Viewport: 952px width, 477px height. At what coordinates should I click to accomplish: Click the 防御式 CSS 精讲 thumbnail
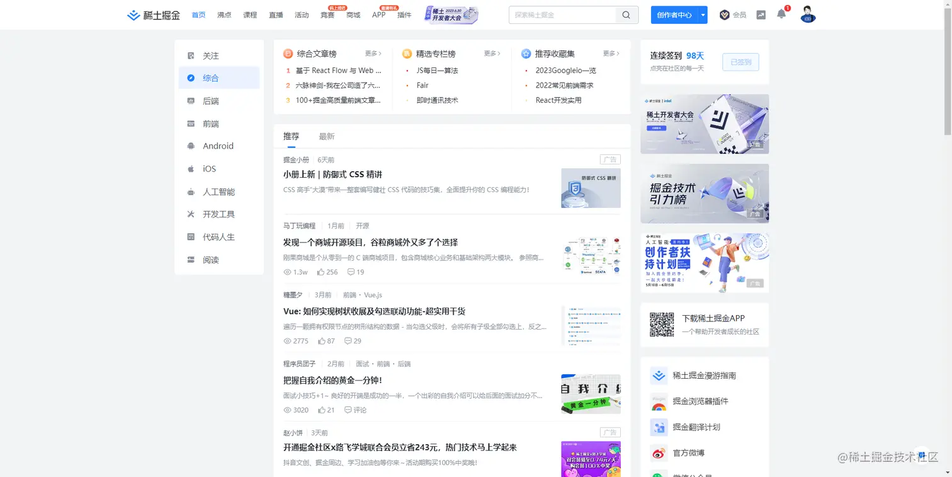point(591,188)
